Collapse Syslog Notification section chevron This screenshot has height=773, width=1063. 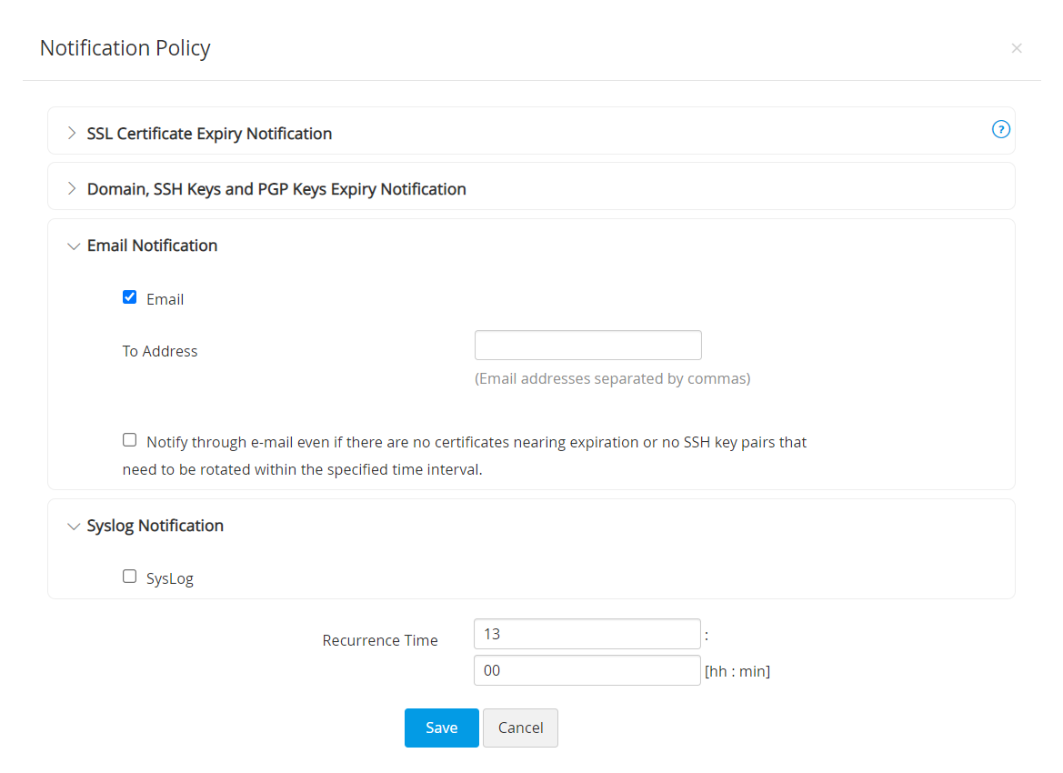tap(74, 526)
